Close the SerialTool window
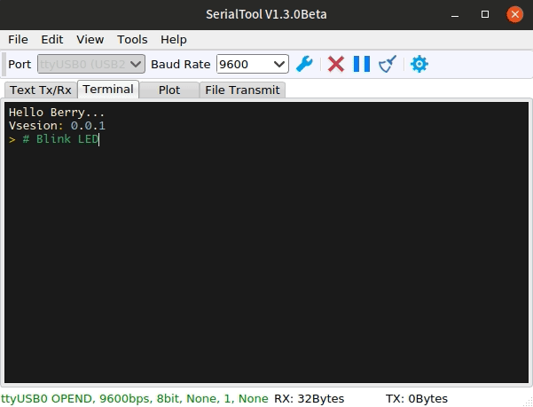Screen dimensions: 533x407 coord(514,14)
